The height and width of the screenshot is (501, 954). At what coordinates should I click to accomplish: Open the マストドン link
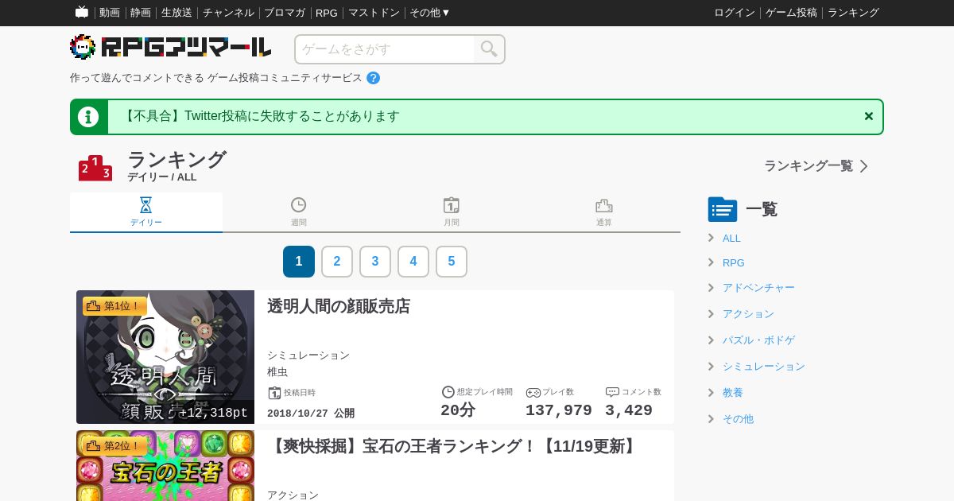click(374, 13)
